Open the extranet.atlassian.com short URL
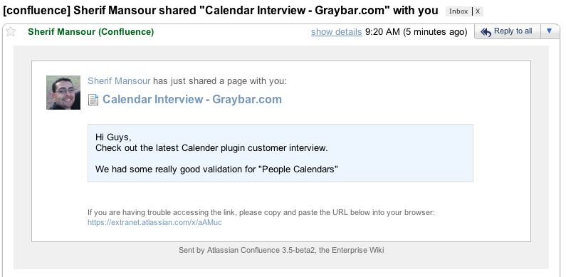This screenshot has width=566, height=277. tap(154, 222)
